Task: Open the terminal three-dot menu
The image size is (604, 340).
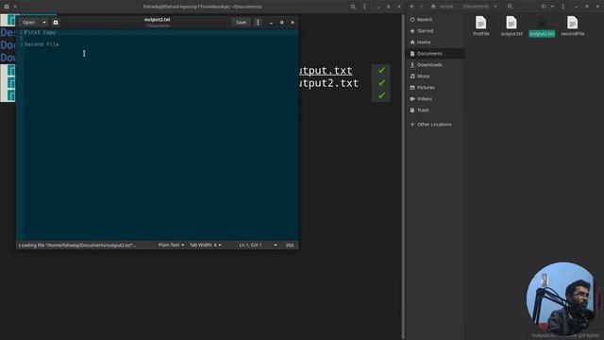Action: pos(364,7)
